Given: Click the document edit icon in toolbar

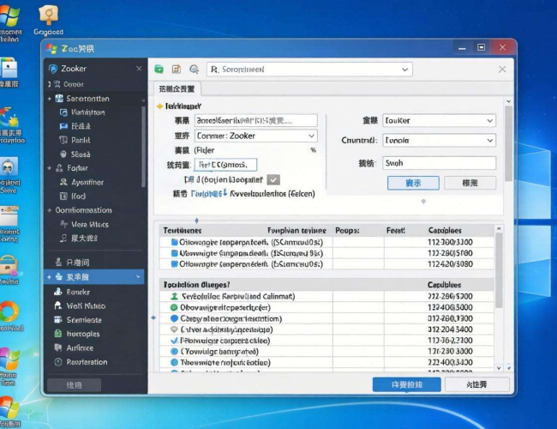Looking at the screenshot, I should point(177,69).
